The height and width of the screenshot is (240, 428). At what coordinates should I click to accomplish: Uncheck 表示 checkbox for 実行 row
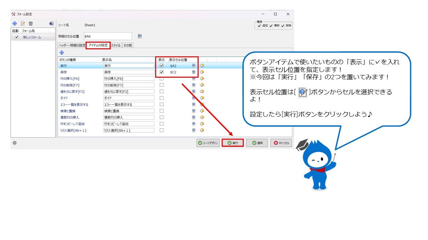pyautogui.click(x=162, y=66)
